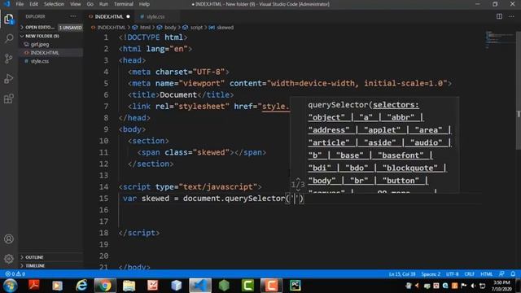
Task: Open notifications bell in status bar
Action: point(513,274)
